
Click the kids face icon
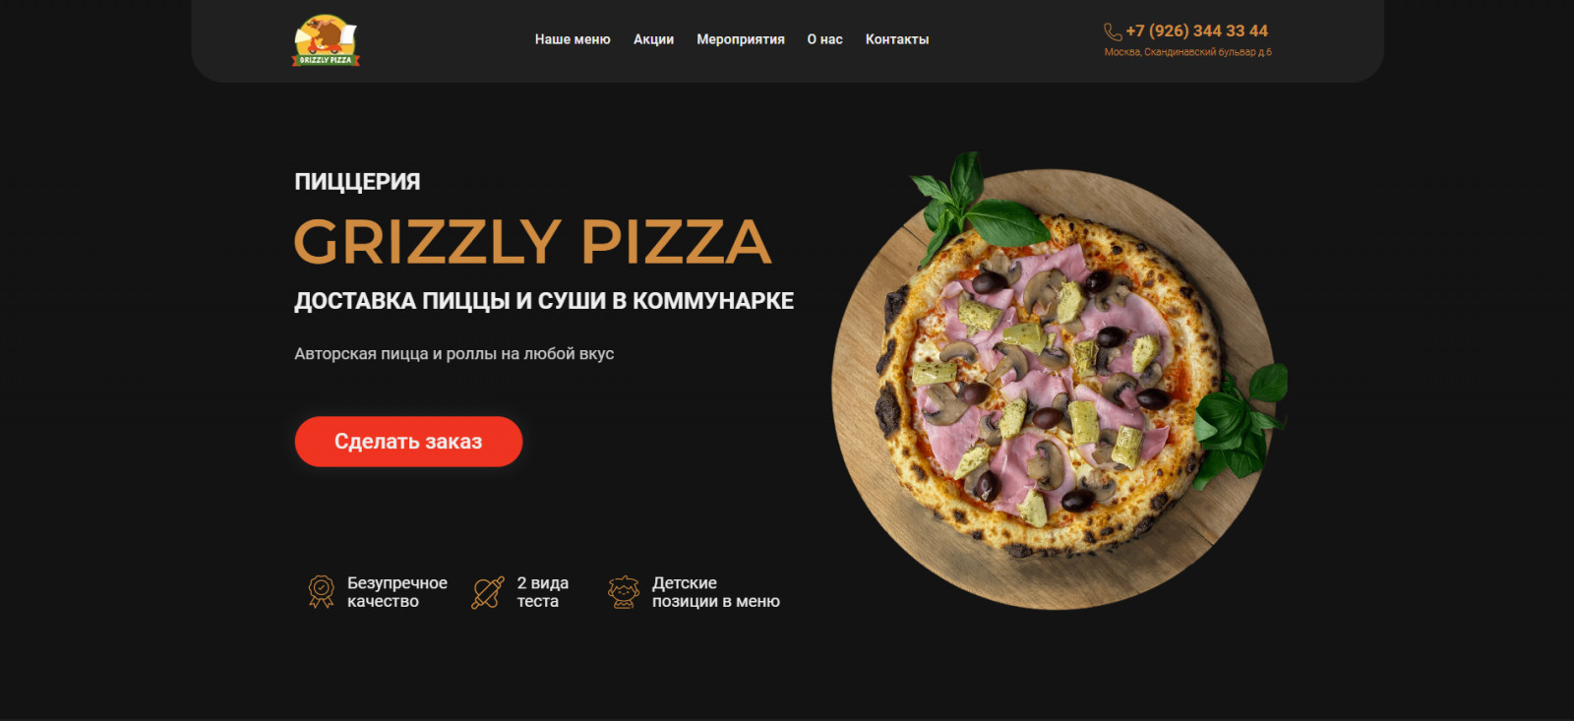click(624, 592)
